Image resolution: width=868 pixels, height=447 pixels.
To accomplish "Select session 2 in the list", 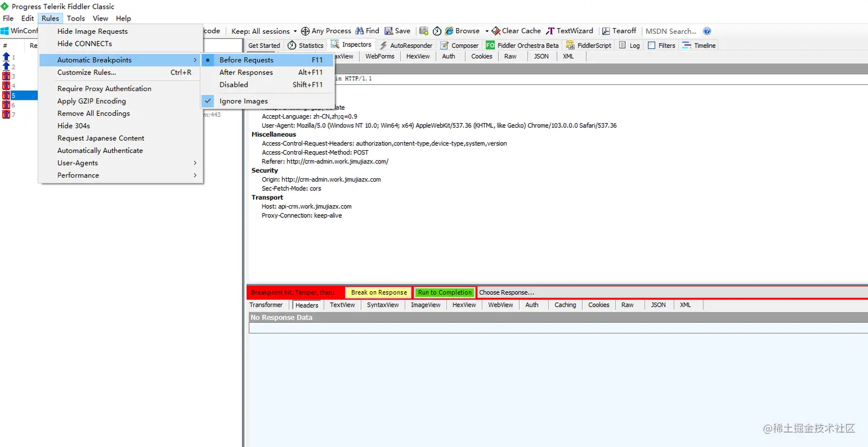I will (x=19, y=67).
